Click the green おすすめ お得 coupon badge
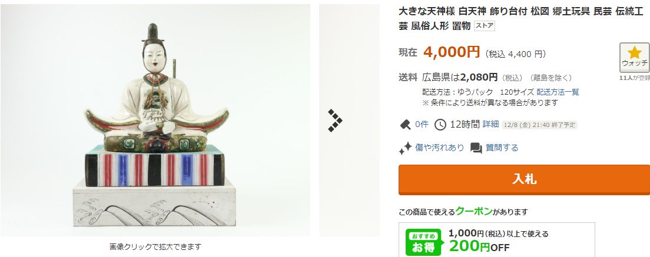650x257 pixels. point(423,242)
